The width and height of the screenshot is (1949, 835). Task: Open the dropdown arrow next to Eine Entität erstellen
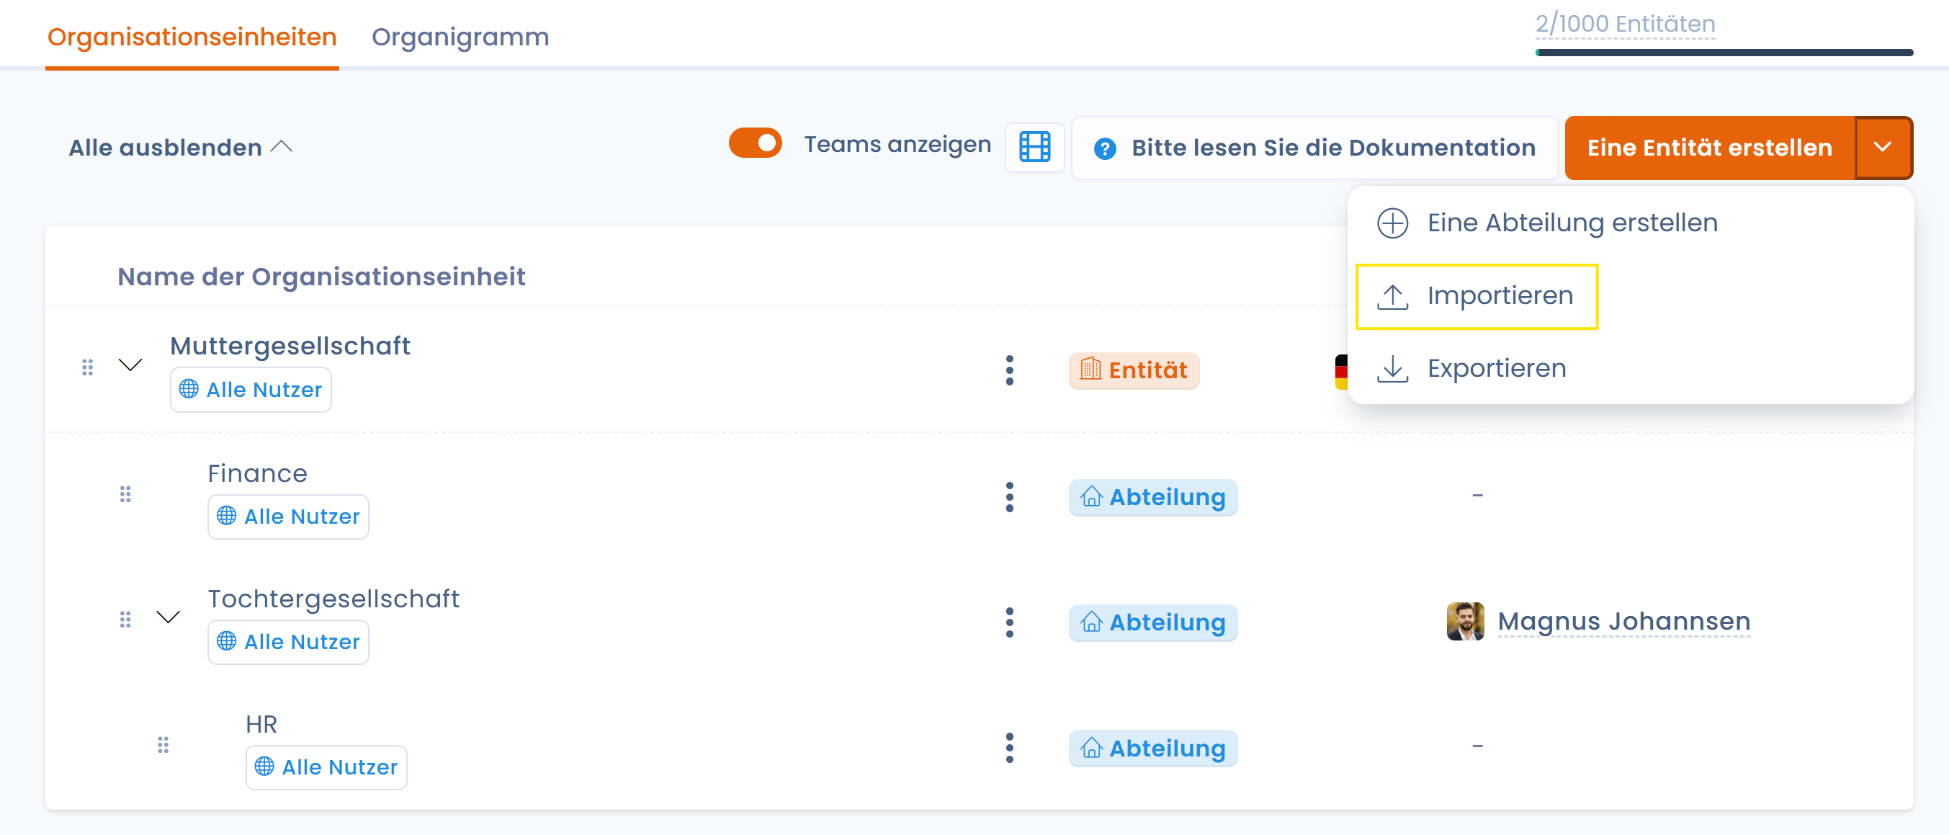[x=1883, y=148]
